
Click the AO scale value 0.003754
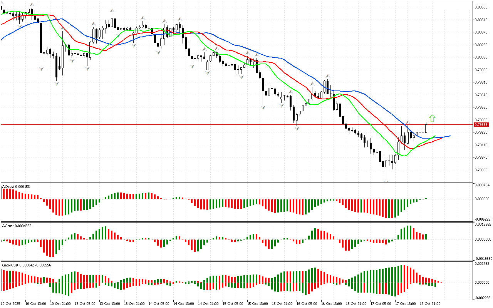(x=482, y=185)
